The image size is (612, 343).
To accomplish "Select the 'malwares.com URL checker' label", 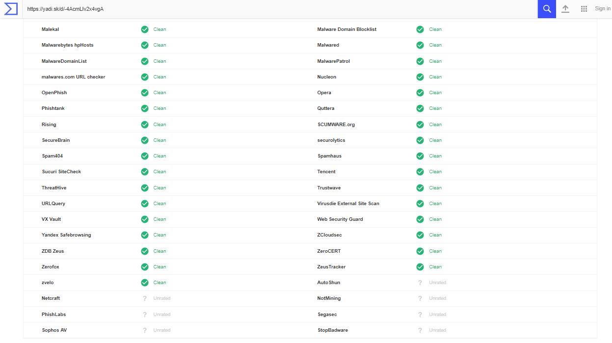I will 74,77.
